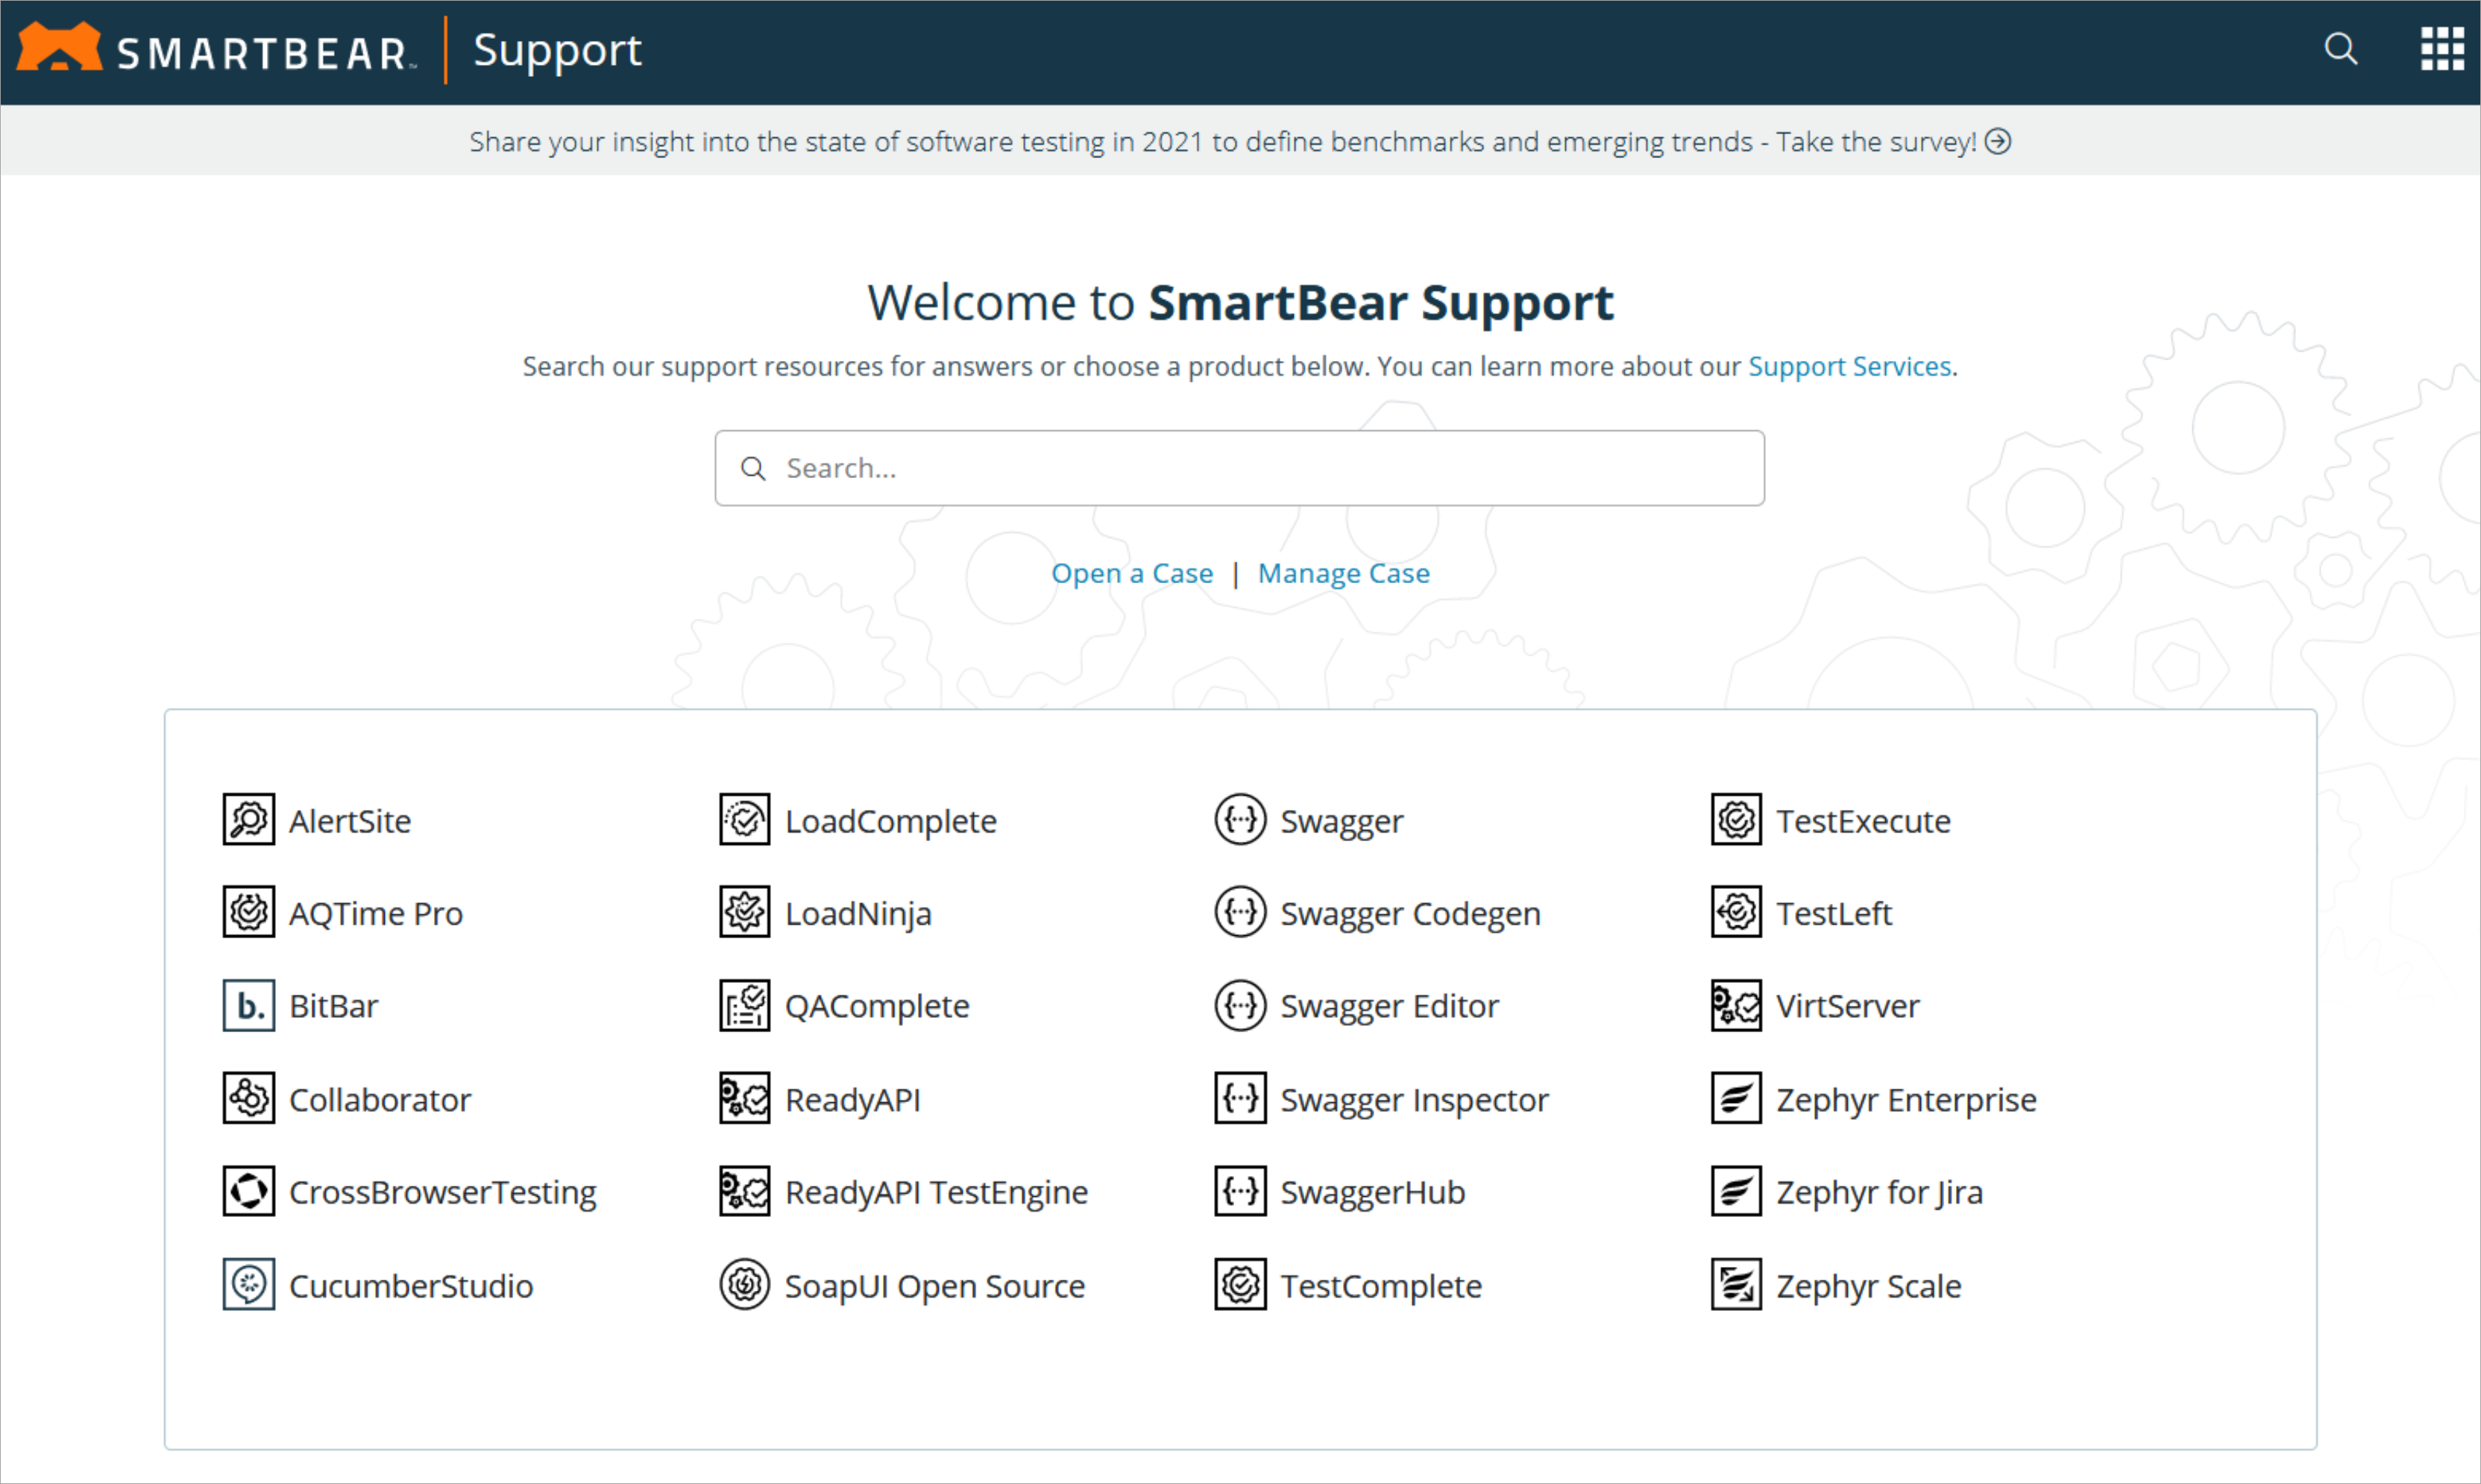This screenshot has height=1484, width=2481.
Task: Click the Swagger Inspector braces icon
Action: coord(1240,1098)
